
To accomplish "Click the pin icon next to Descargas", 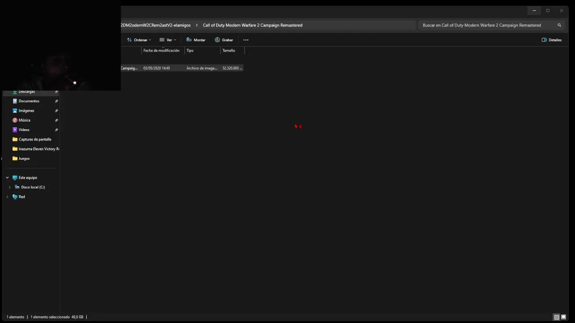I will click(x=57, y=92).
